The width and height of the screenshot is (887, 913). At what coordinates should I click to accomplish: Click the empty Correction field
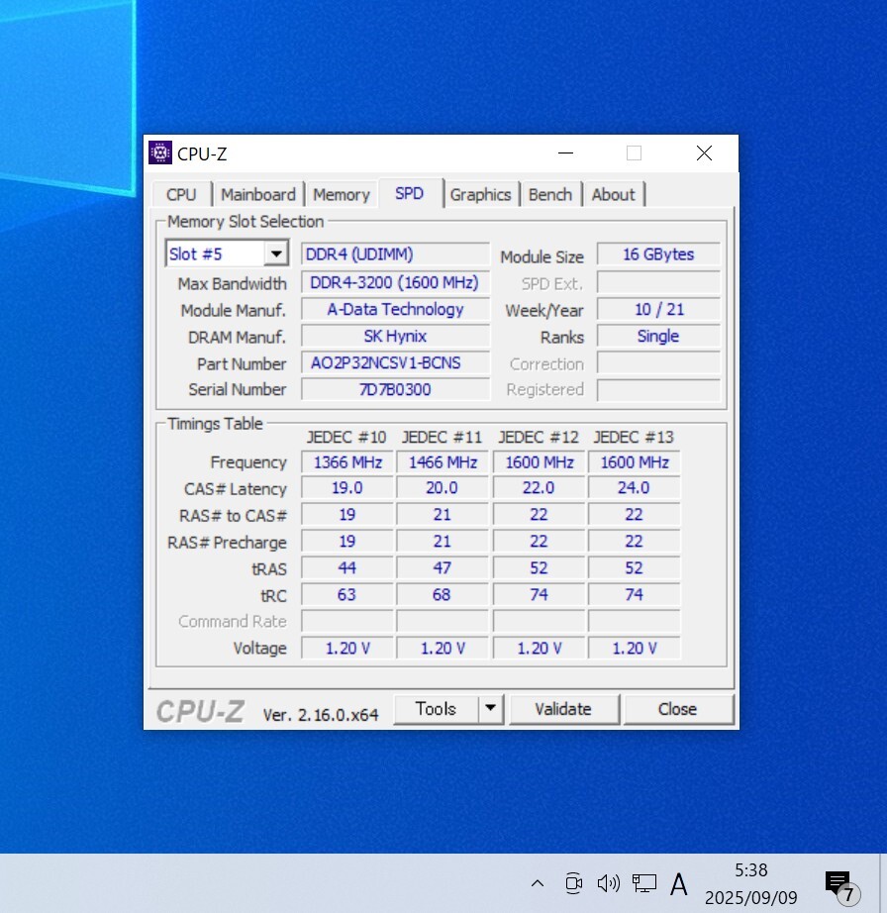pos(658,362)
